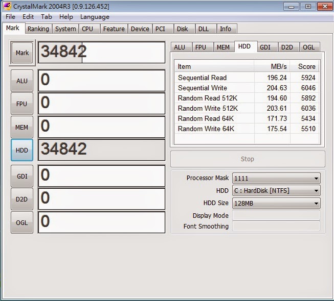Select the Sequential Write row
334x301 pixels.
tap(247, 88)
